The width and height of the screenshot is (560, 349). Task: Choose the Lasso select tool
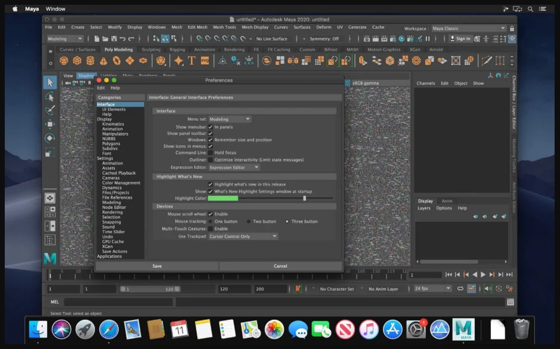50,97
